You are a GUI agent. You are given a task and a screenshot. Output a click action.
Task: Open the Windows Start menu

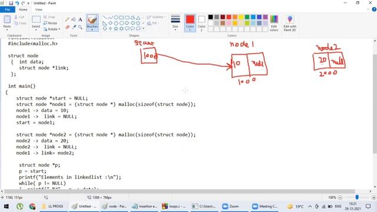click(x=6, y=206)
